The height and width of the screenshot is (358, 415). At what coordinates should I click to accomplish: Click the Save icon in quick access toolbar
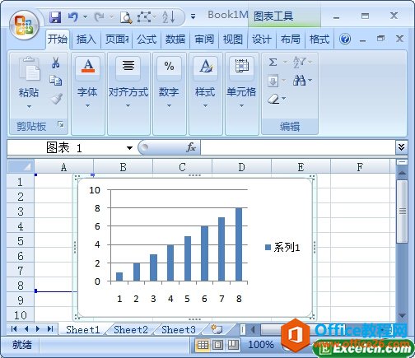pyautogui.click(x=55, y=17)
